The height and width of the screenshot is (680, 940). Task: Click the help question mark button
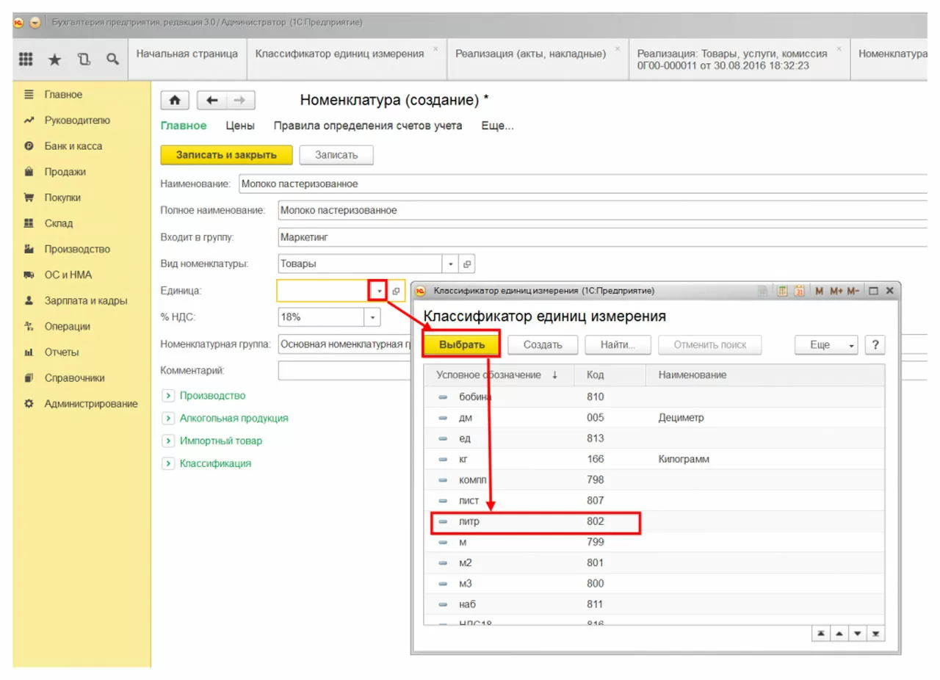click(x=874, y=344)
